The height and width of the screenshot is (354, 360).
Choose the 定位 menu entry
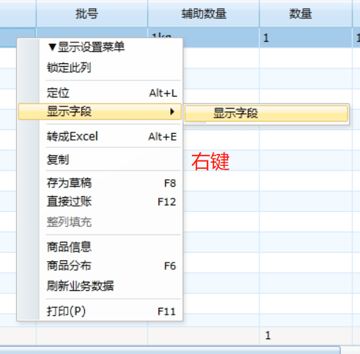(x=100, y=93)
